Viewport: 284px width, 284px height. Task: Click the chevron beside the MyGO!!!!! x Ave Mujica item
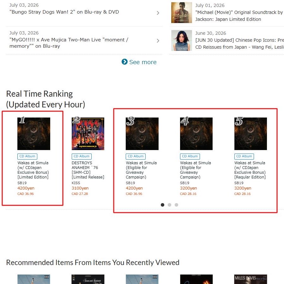pos(158,40)
